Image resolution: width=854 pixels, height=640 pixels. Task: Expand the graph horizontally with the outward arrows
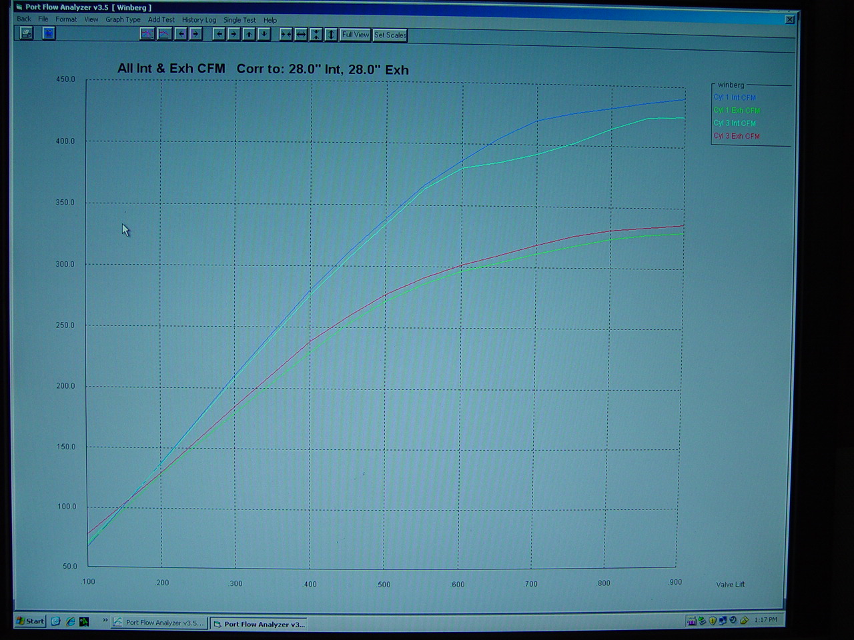coord(301,34)
